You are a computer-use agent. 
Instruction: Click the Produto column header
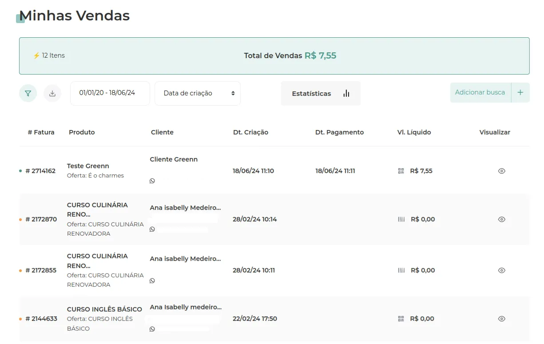82,132
